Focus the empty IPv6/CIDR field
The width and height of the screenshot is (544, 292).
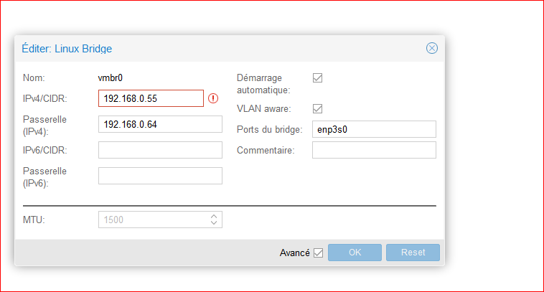coord(159,150)
